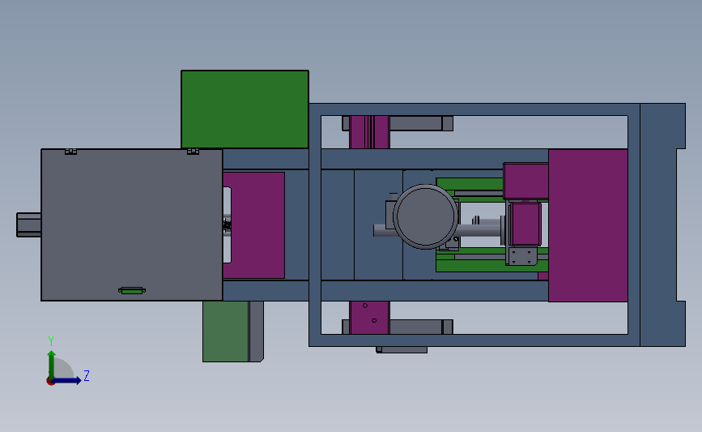
Task: Select the large gray cover box
Action: coord(132,225)
